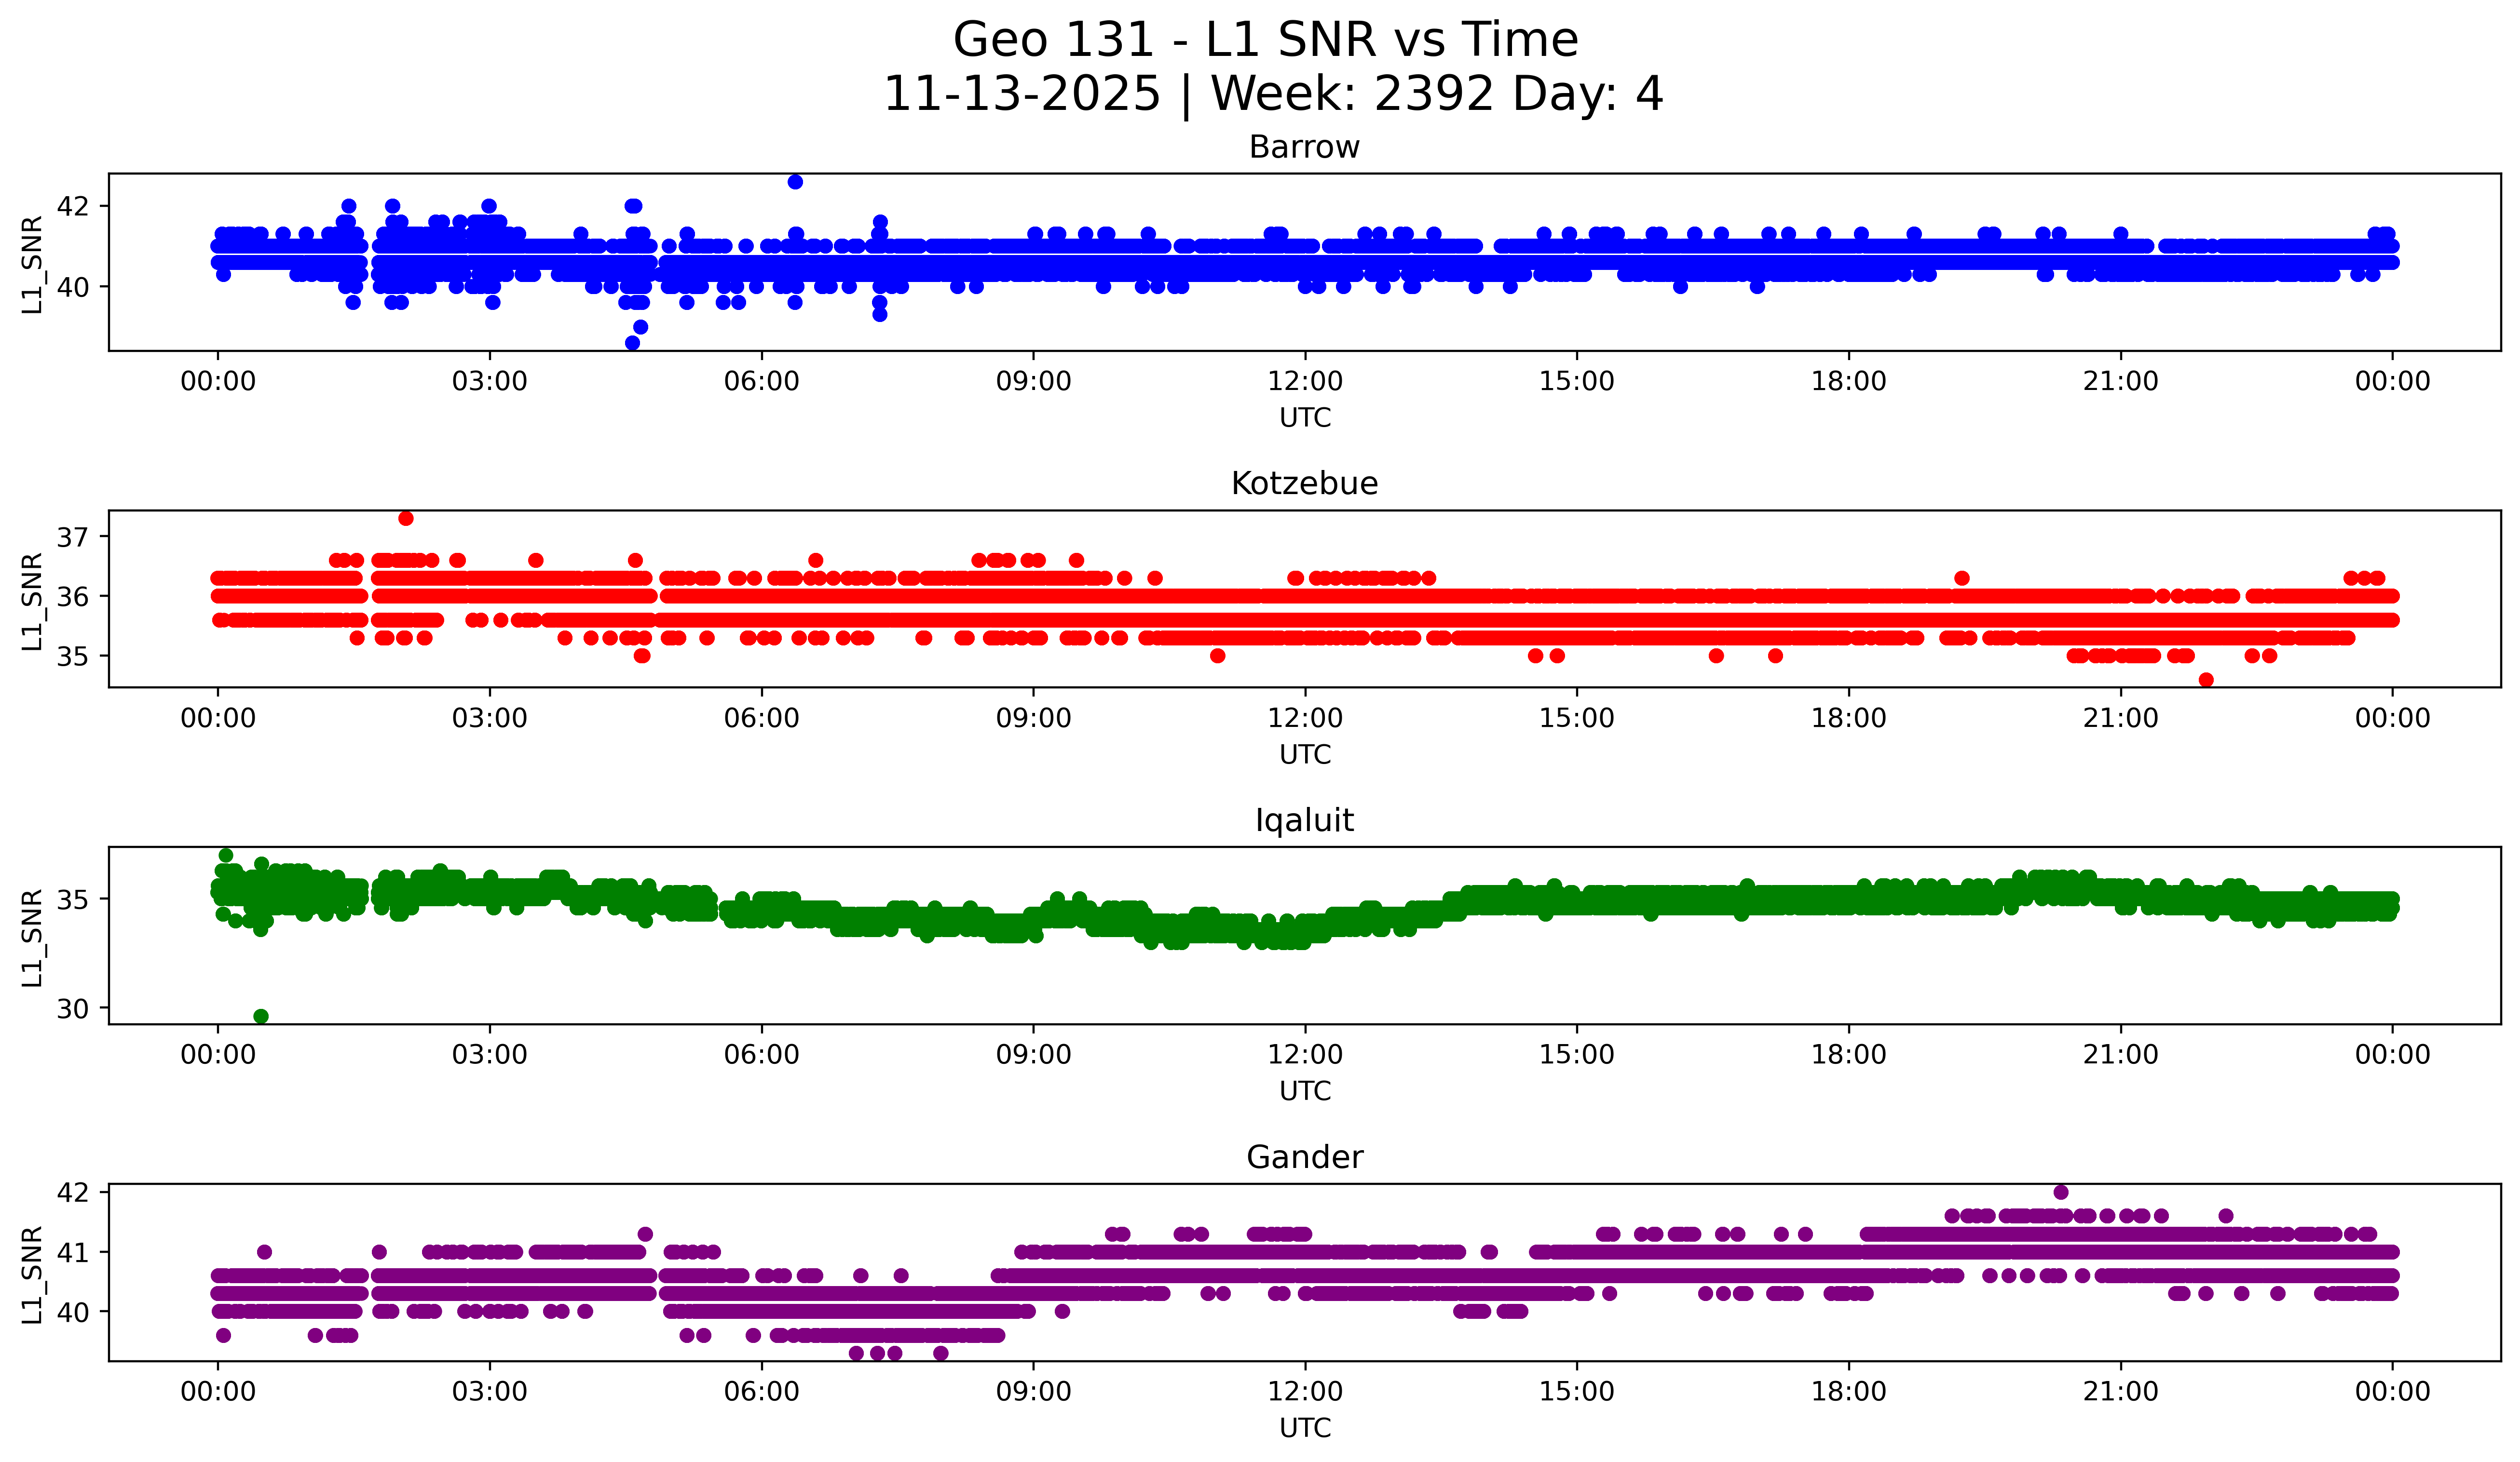Click the Iqaluit subplot title
2520x1462 pixels.
1304,820
